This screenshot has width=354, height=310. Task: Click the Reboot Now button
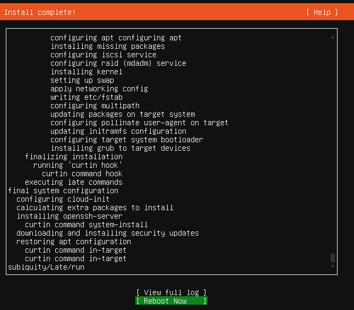[171, 301]
